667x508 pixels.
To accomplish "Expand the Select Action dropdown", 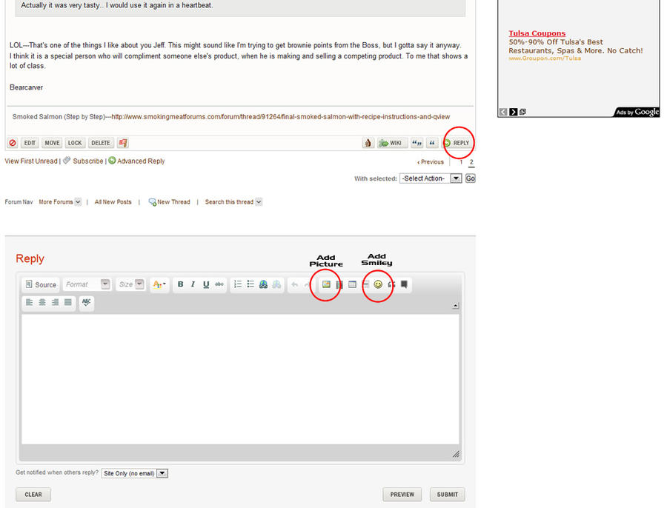I will tap(431, 178).
